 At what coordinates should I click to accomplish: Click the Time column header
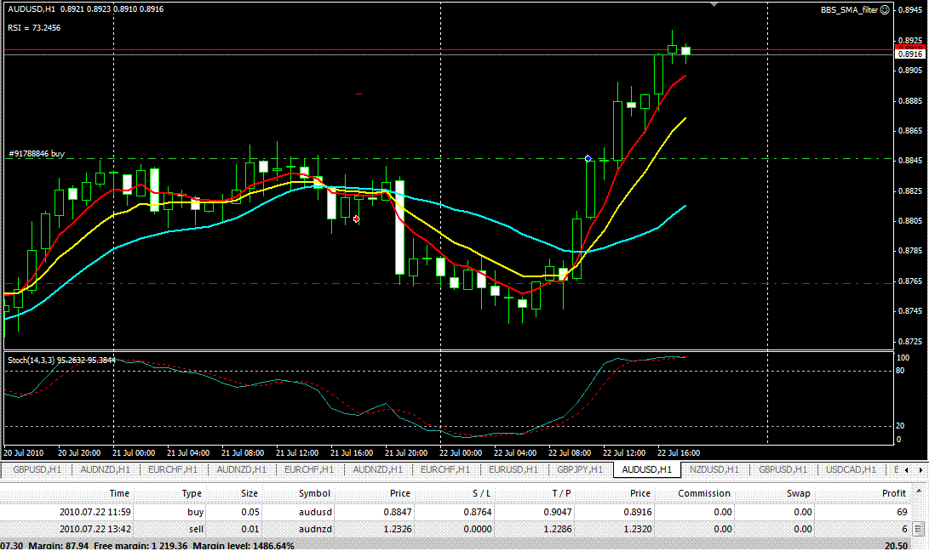(x=119, y=493)
